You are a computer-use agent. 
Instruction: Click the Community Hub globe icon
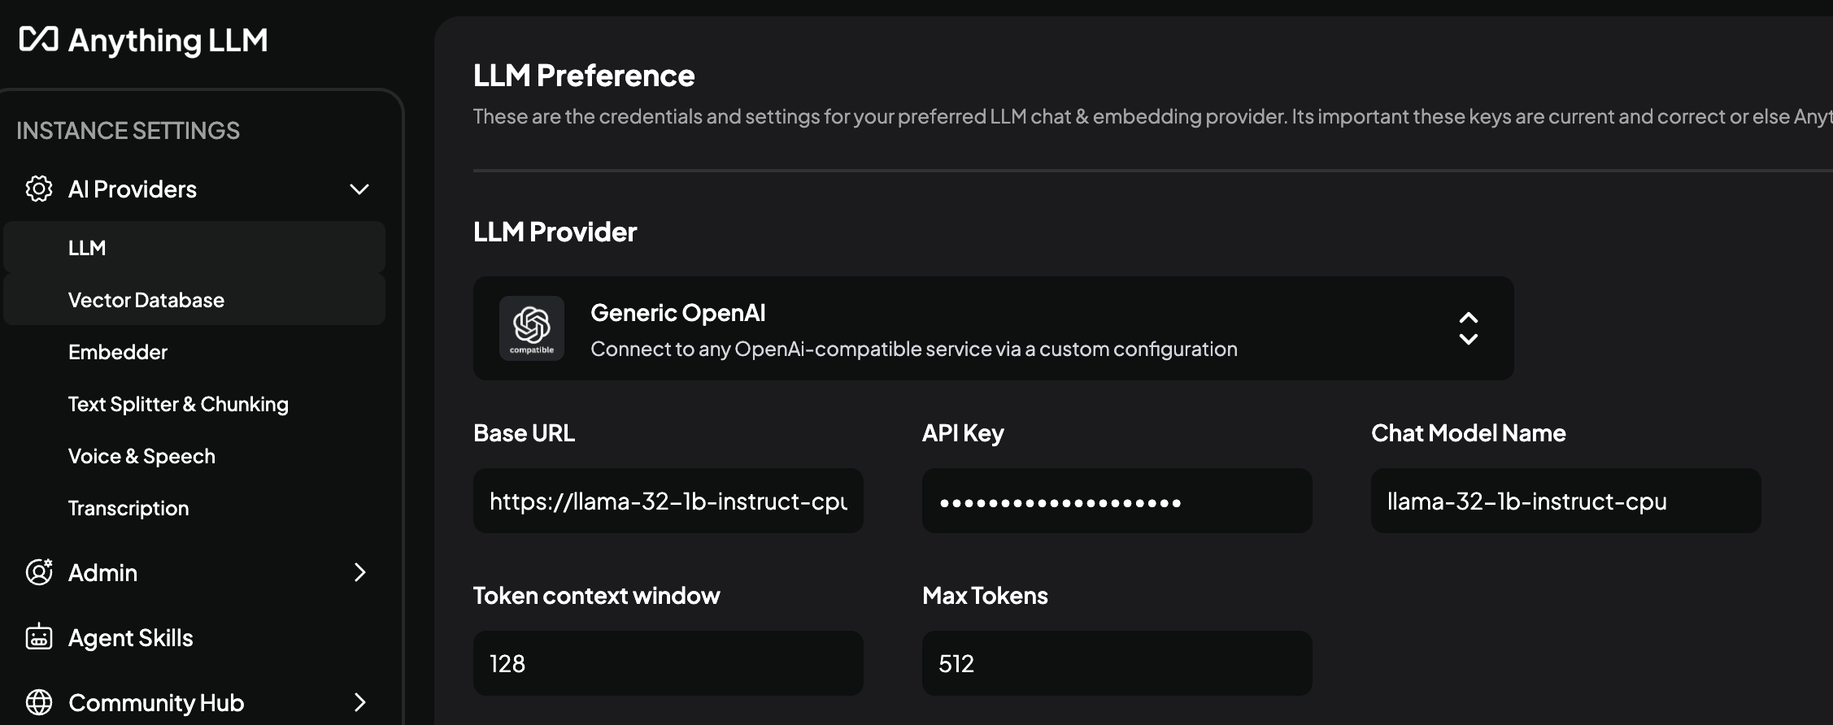pos(39,702)
